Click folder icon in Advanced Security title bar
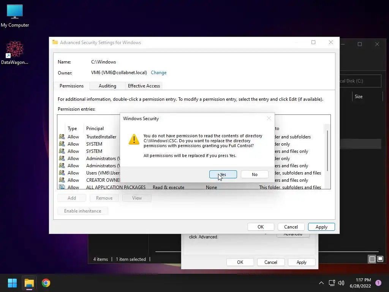The width and height of the screenshot is (389, 292). pos(55,42)
